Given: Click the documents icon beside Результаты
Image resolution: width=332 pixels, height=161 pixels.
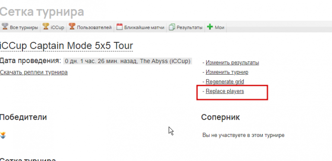Looking at the screenshot, I should [172, 27].
